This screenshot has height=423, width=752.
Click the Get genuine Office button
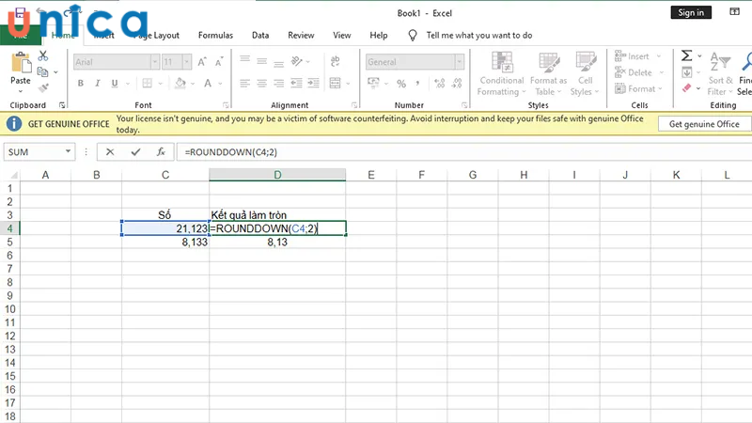704,124
